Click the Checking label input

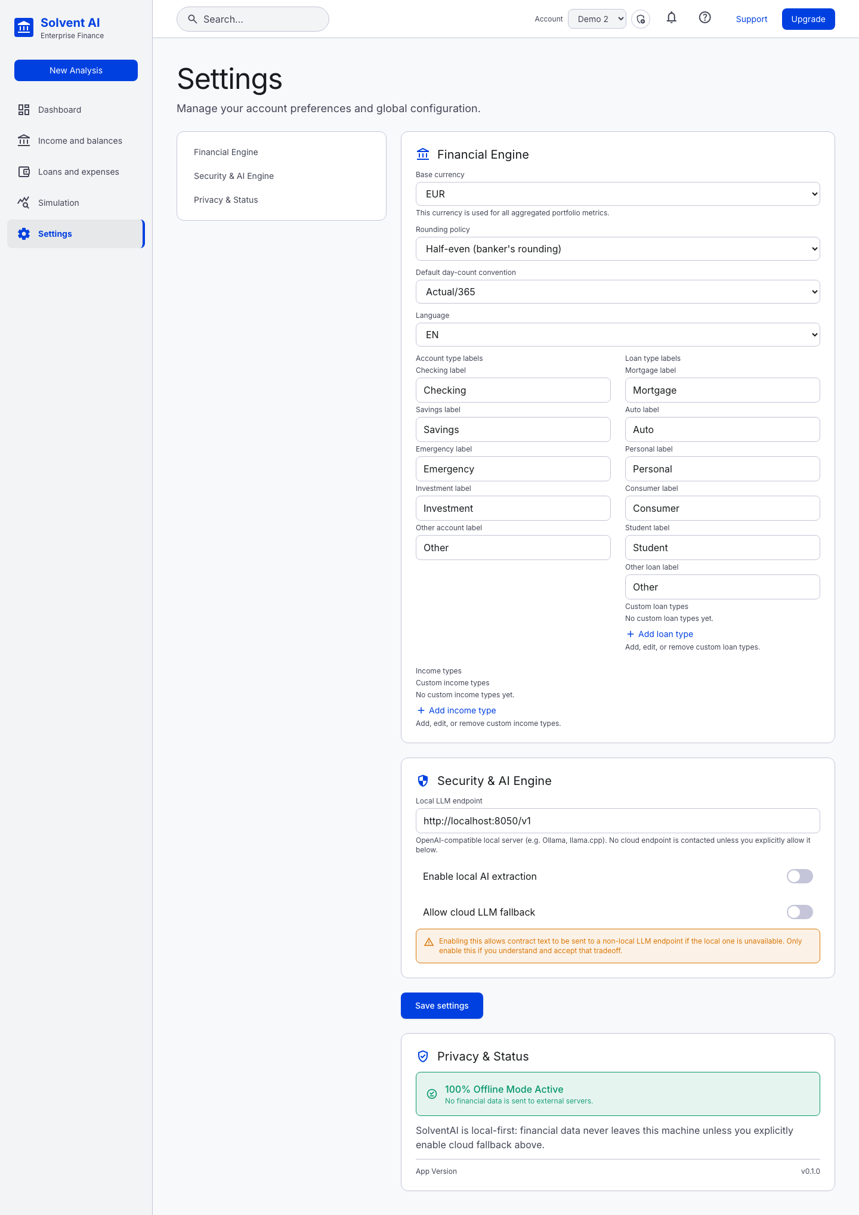[513, 390]
